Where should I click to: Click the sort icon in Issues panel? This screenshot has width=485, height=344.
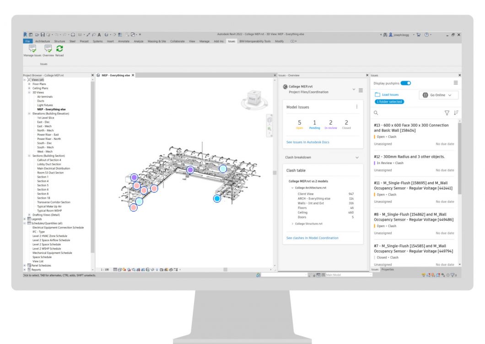[456, 113]
